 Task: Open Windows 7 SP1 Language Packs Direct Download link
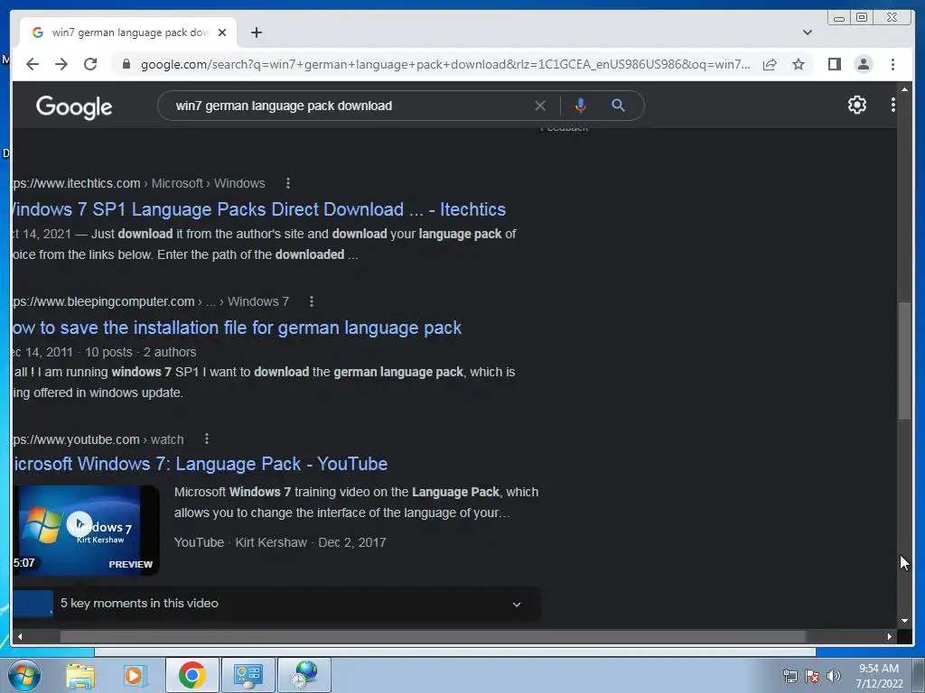click(259, 209)
